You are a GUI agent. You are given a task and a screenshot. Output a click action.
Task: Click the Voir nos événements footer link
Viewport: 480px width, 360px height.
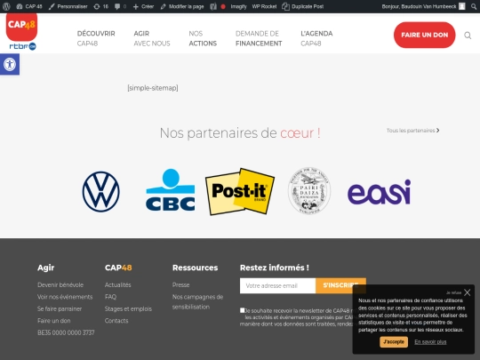65,297
